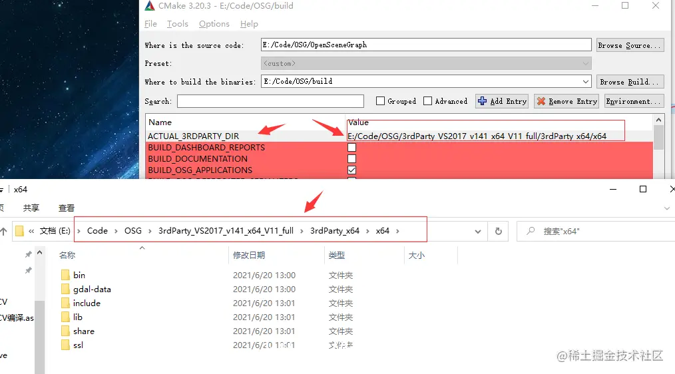Viewport: 675px width, 374px height.
Task: Open the 查看 tab in Explorer
Action: (x=67, y=208)
